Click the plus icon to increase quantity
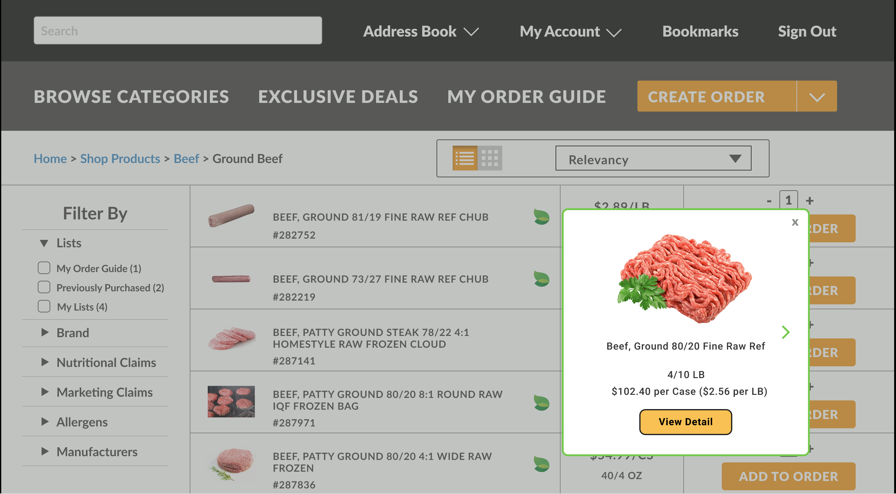 point(810,200)
